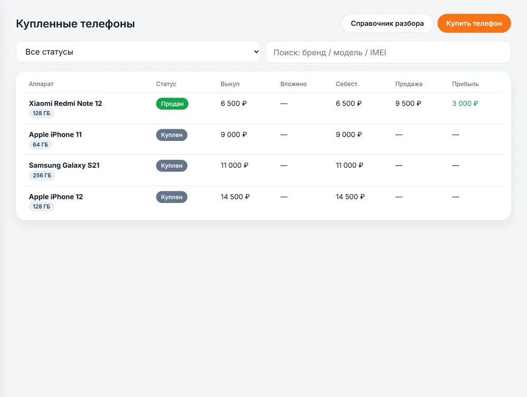Select the 14 500 ₽ value in the Себест. column
The height and width of the screenshot is (397, 527).
(350, 197)
